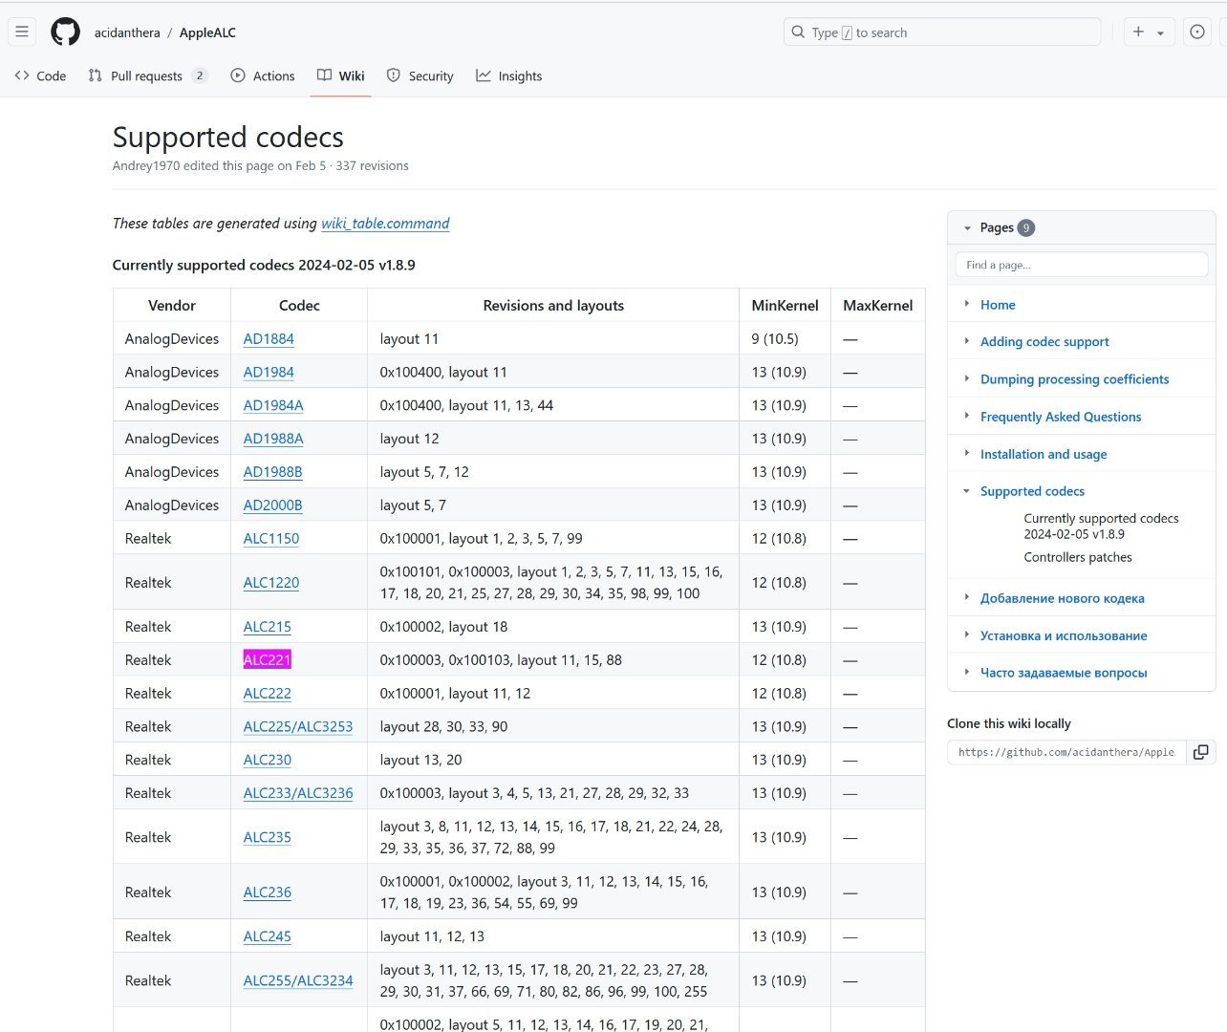
Task: Go to the Pull requests tab
Action: click(146, 75)
